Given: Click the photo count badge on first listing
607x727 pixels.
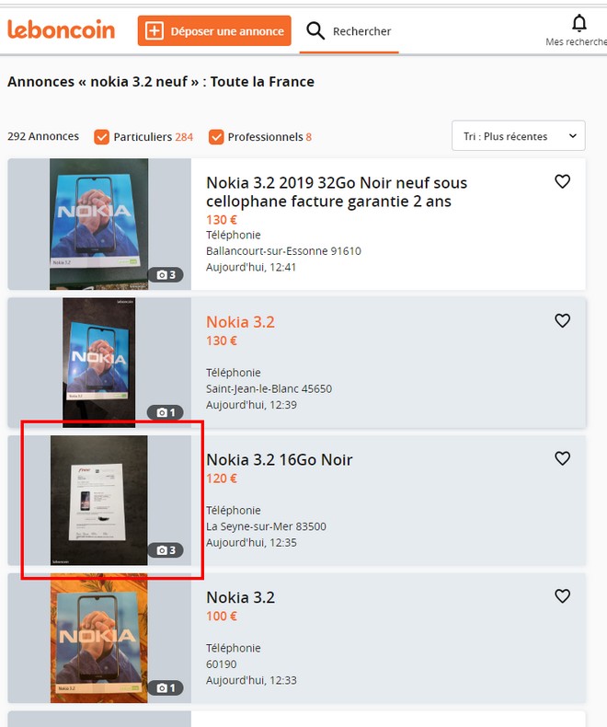Looking at the screenshot, I should pos(166,274).
